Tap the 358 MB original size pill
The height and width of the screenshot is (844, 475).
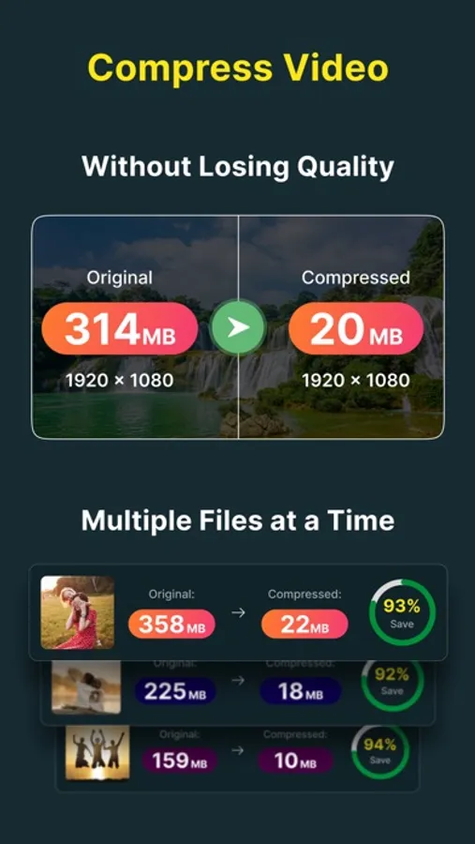click(171, 624)
